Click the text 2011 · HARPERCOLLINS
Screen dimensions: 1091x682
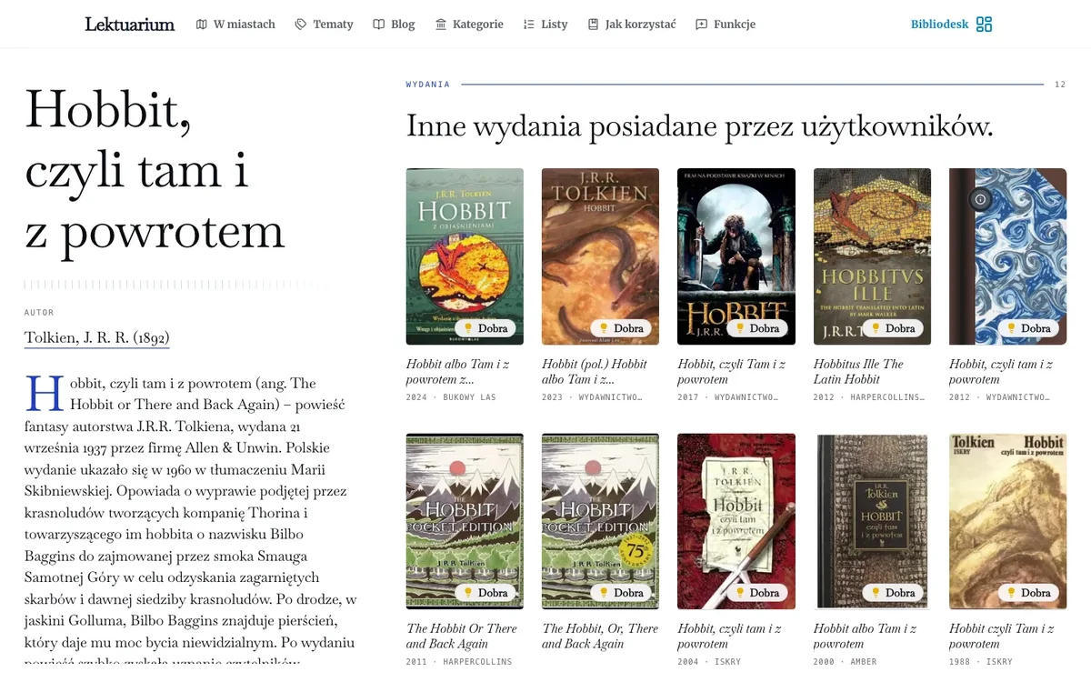(459, 662)
